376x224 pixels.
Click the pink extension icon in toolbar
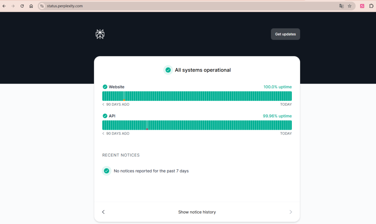(362, 6)
